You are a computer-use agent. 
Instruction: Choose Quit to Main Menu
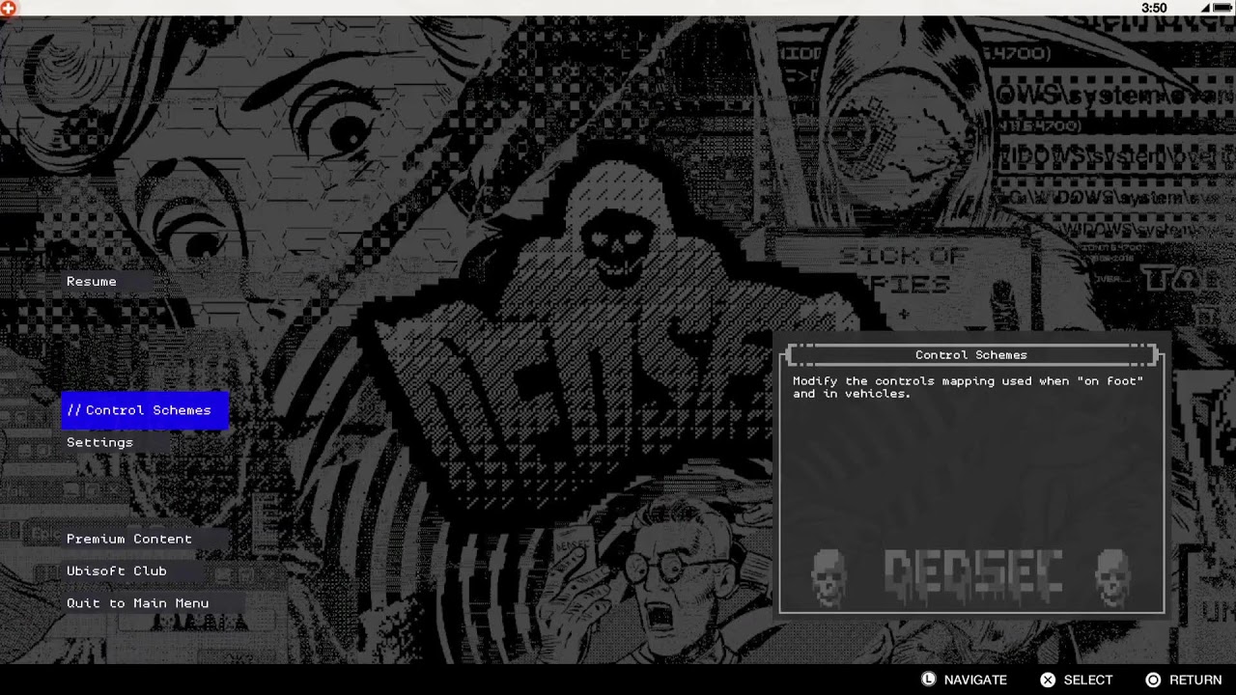pos(138,603)
